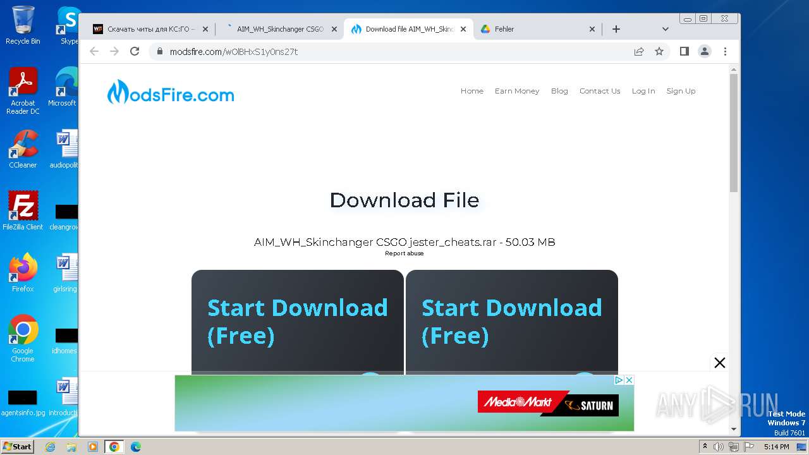Click the ad close X on MediaMarkt banner
Image resolution: width=809 pixels, height=455 pixels.
629,380
